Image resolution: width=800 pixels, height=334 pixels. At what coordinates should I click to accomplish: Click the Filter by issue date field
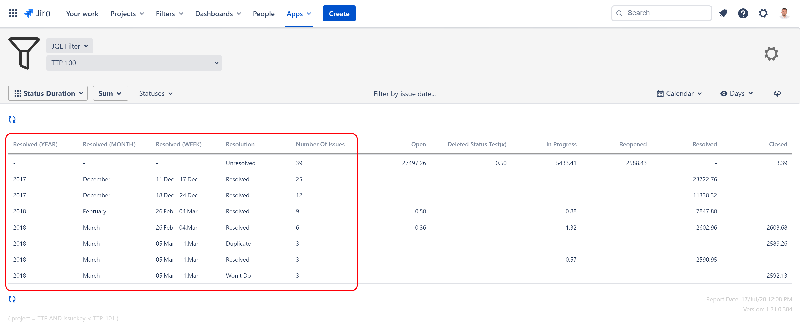point(404,94)
